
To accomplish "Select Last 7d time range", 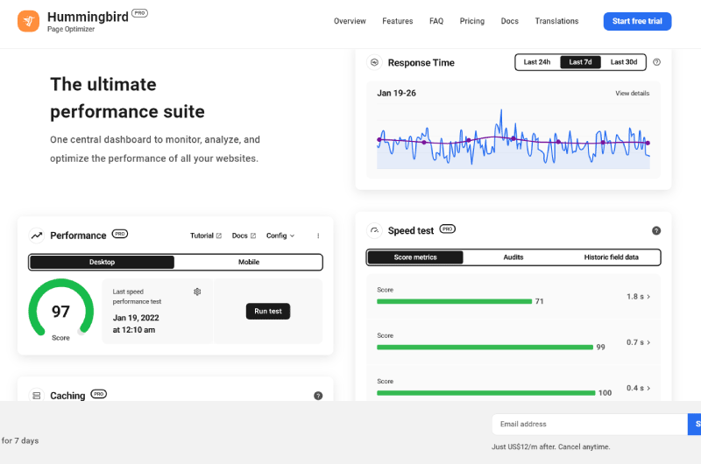I will [580, 62].
